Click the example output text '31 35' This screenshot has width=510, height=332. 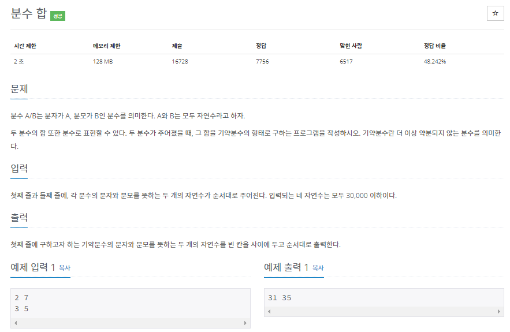tap(280, 297)
